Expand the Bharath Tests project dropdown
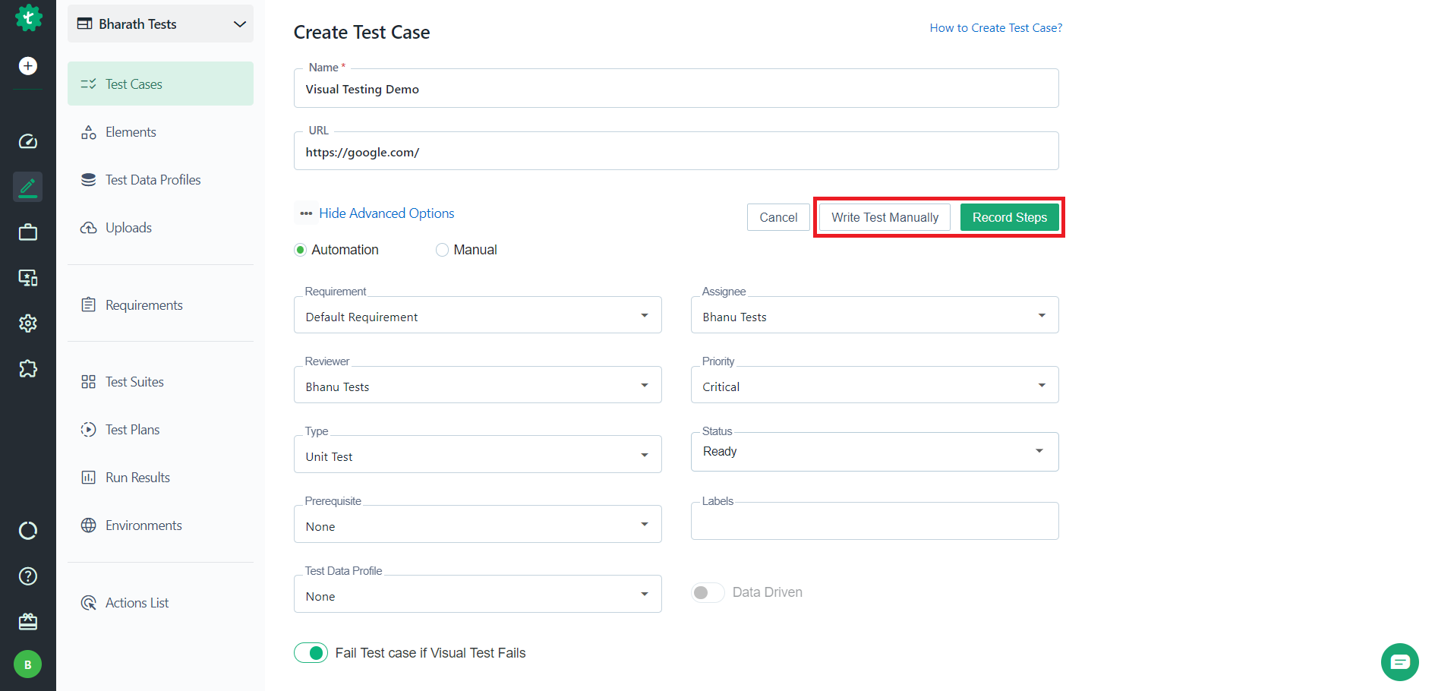This screenshot has width=1435, height=691. pyautogui.click(x=160, y=24)
